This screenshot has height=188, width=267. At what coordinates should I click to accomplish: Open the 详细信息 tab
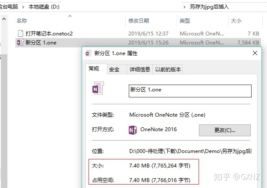click(139, 70)
